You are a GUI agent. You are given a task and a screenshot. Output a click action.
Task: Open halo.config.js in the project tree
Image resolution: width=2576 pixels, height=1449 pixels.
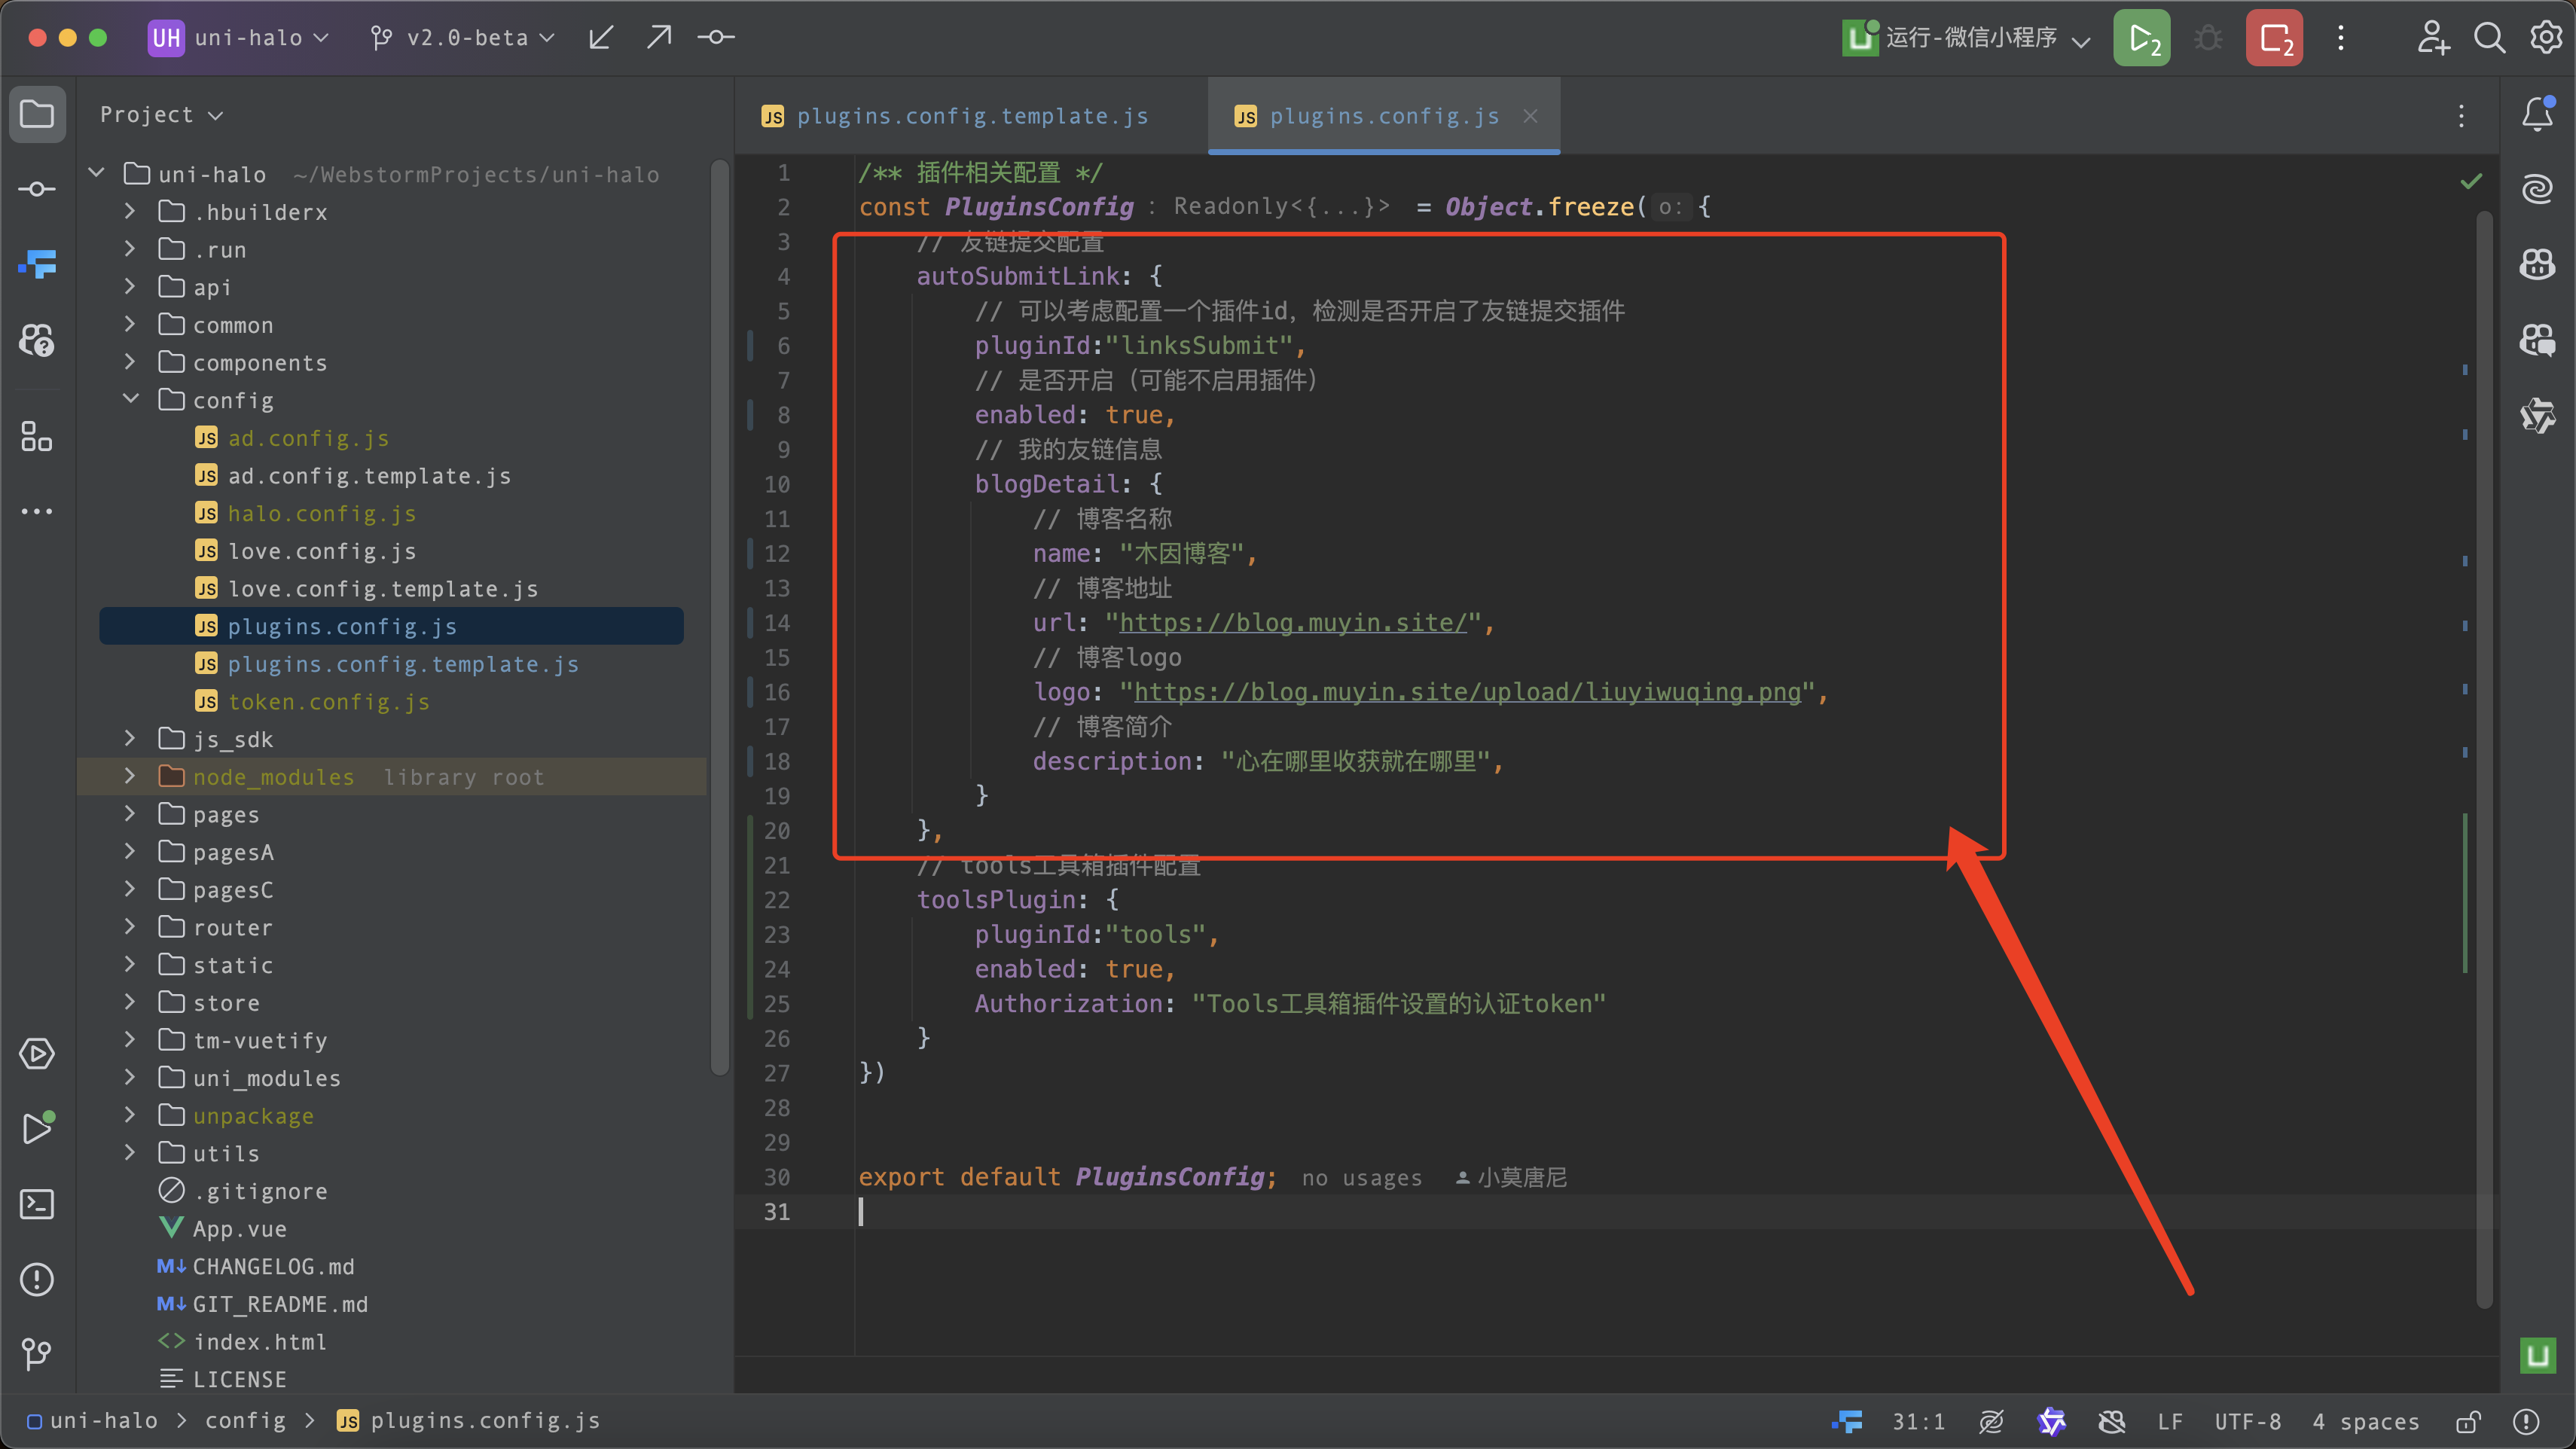click(x=321, y=513)
